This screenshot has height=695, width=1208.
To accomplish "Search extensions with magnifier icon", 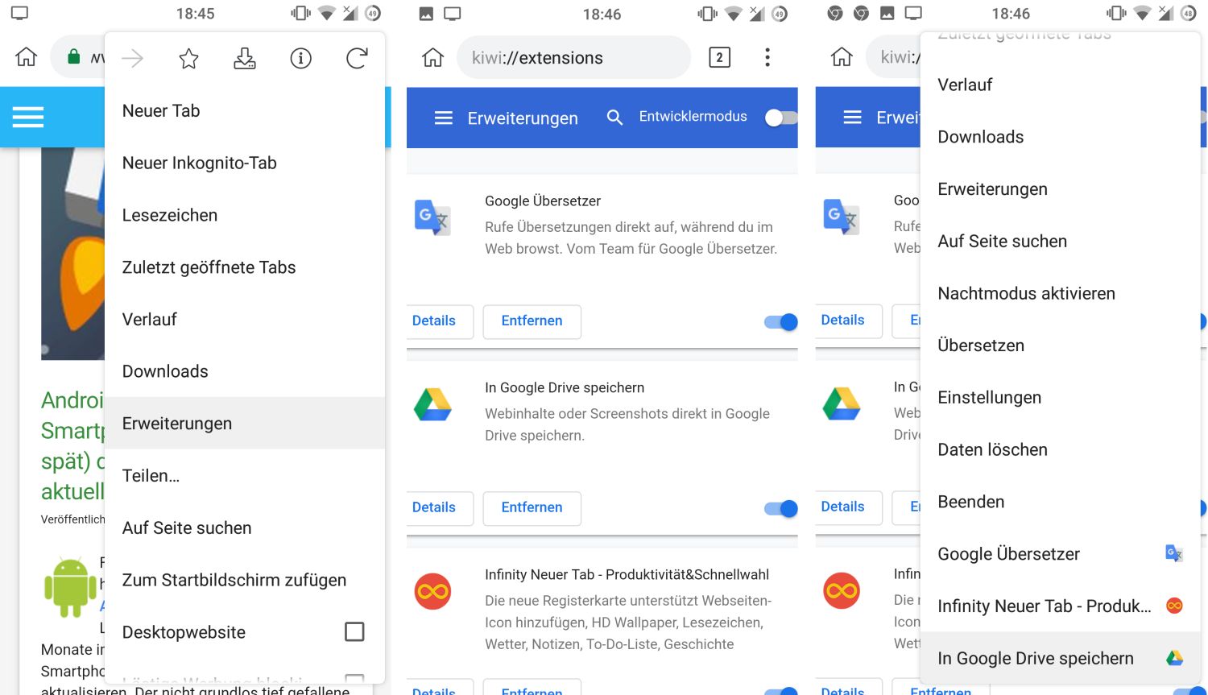I will [x=614, y=118].
